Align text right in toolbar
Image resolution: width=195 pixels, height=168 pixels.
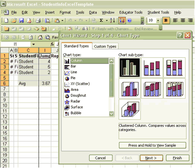(x=190, y=20)
